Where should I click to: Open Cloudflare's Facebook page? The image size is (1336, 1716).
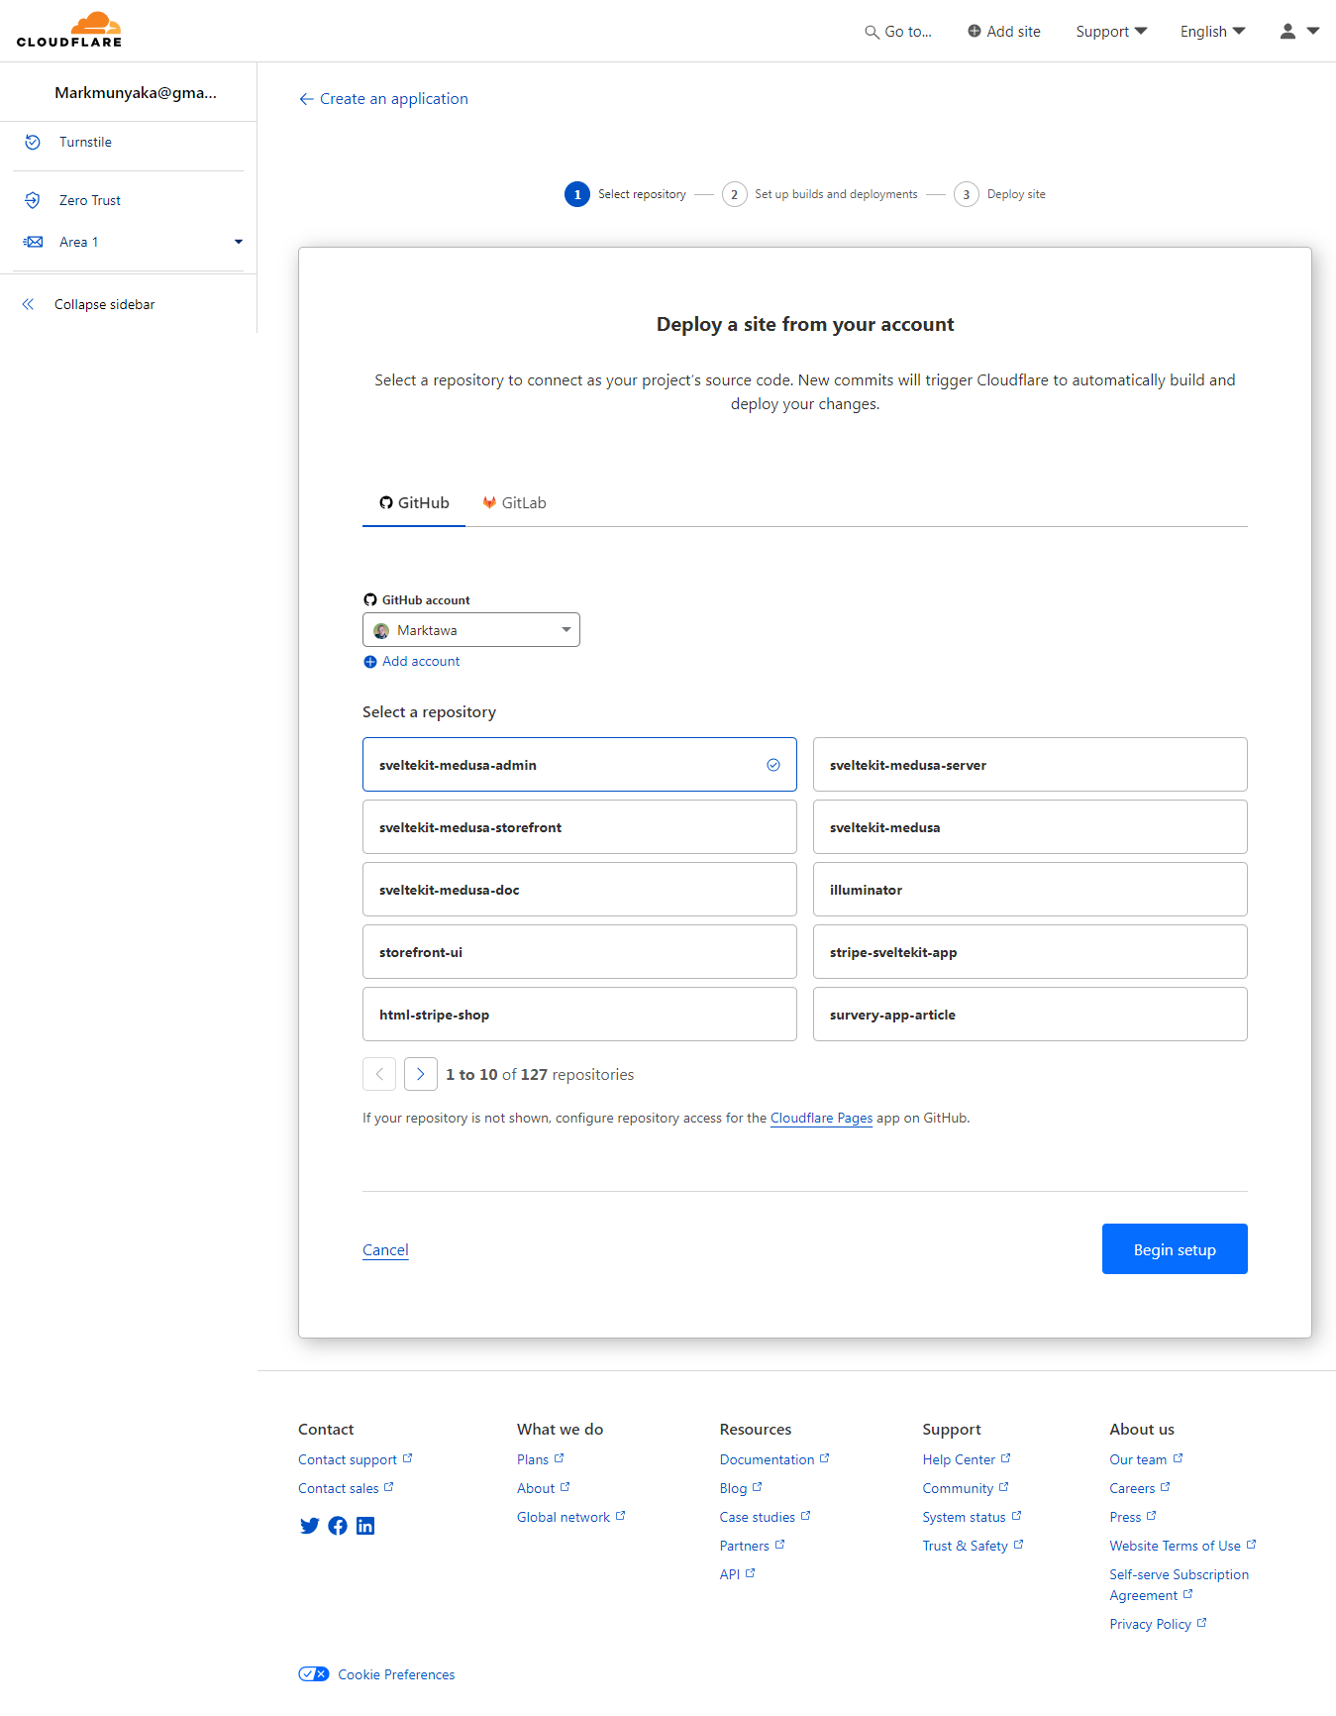tap(338, 1526)
